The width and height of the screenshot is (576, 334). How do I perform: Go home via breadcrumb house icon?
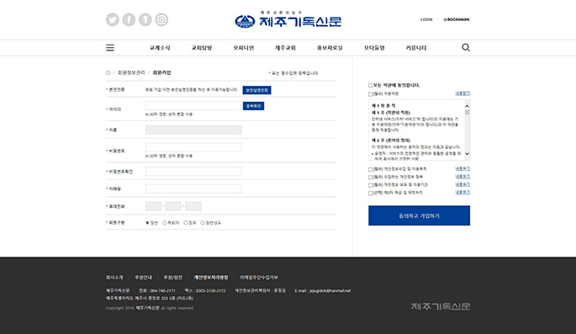pos(108,72)
